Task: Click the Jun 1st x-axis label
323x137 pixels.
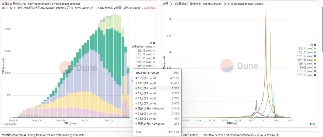Action: point(85,120)
